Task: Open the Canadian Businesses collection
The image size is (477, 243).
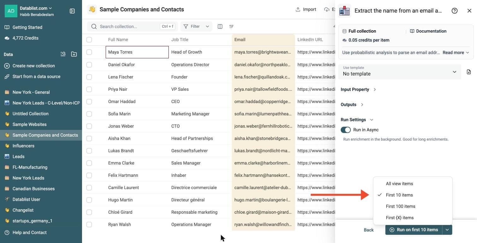Action: pos(41,189)
